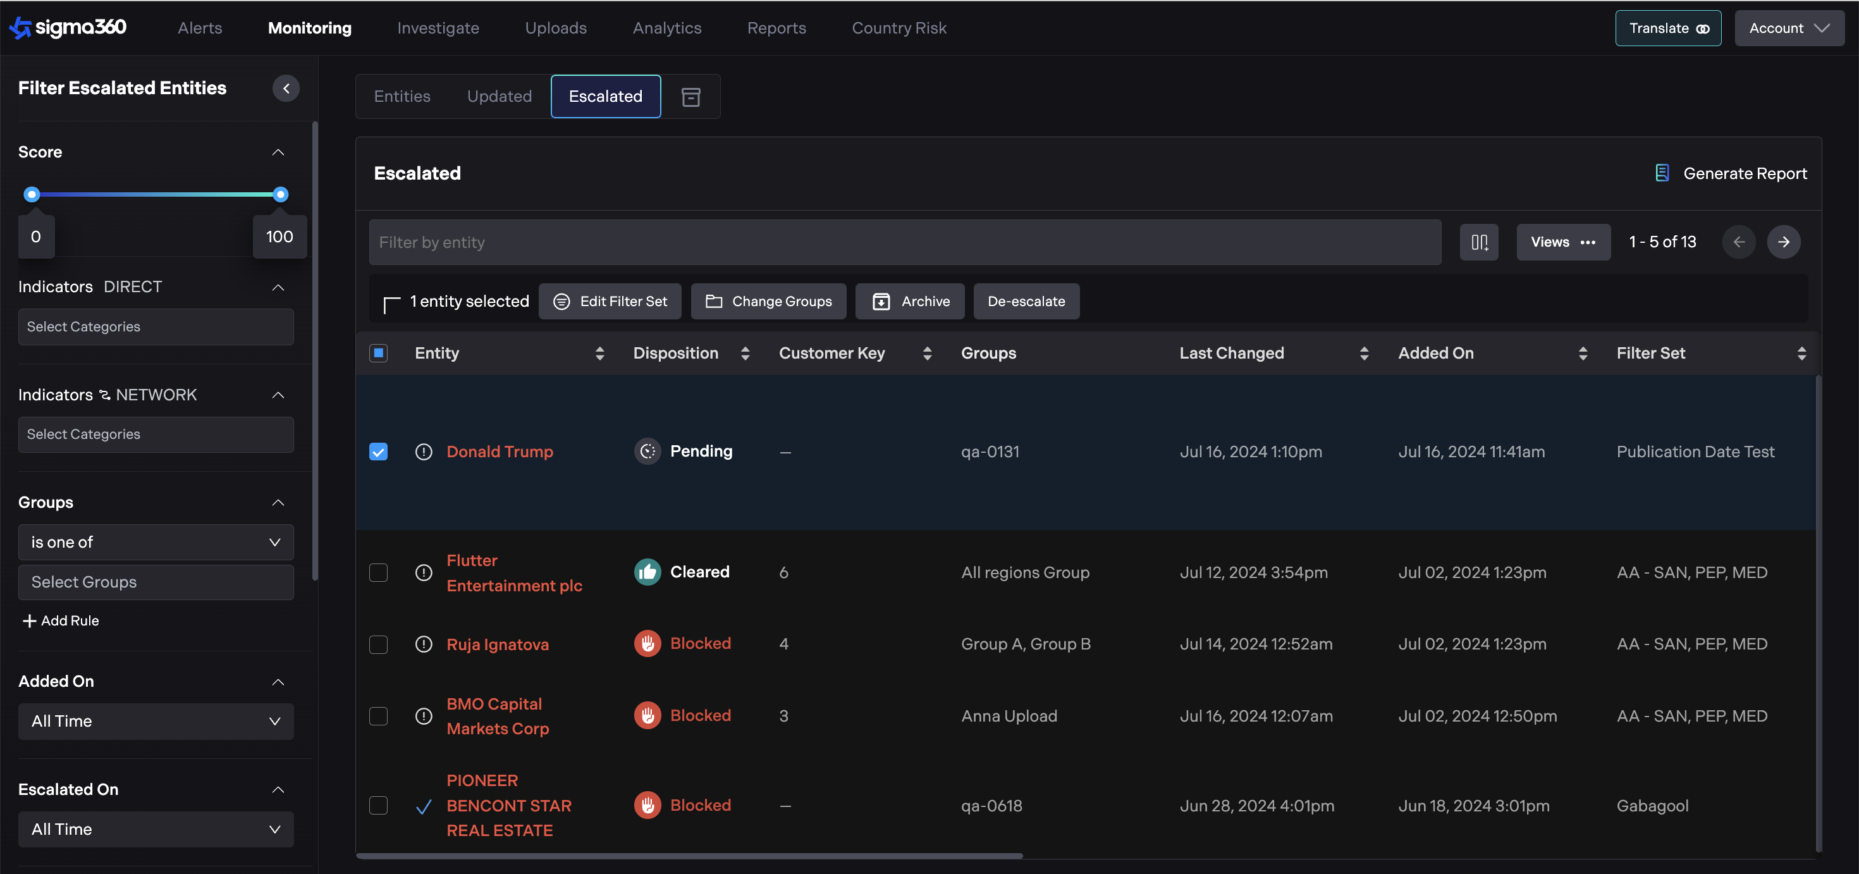This screenshot has height=874, width=1859.
Task: Sort by Last Changed column arrows
Action: [1363, 353]
